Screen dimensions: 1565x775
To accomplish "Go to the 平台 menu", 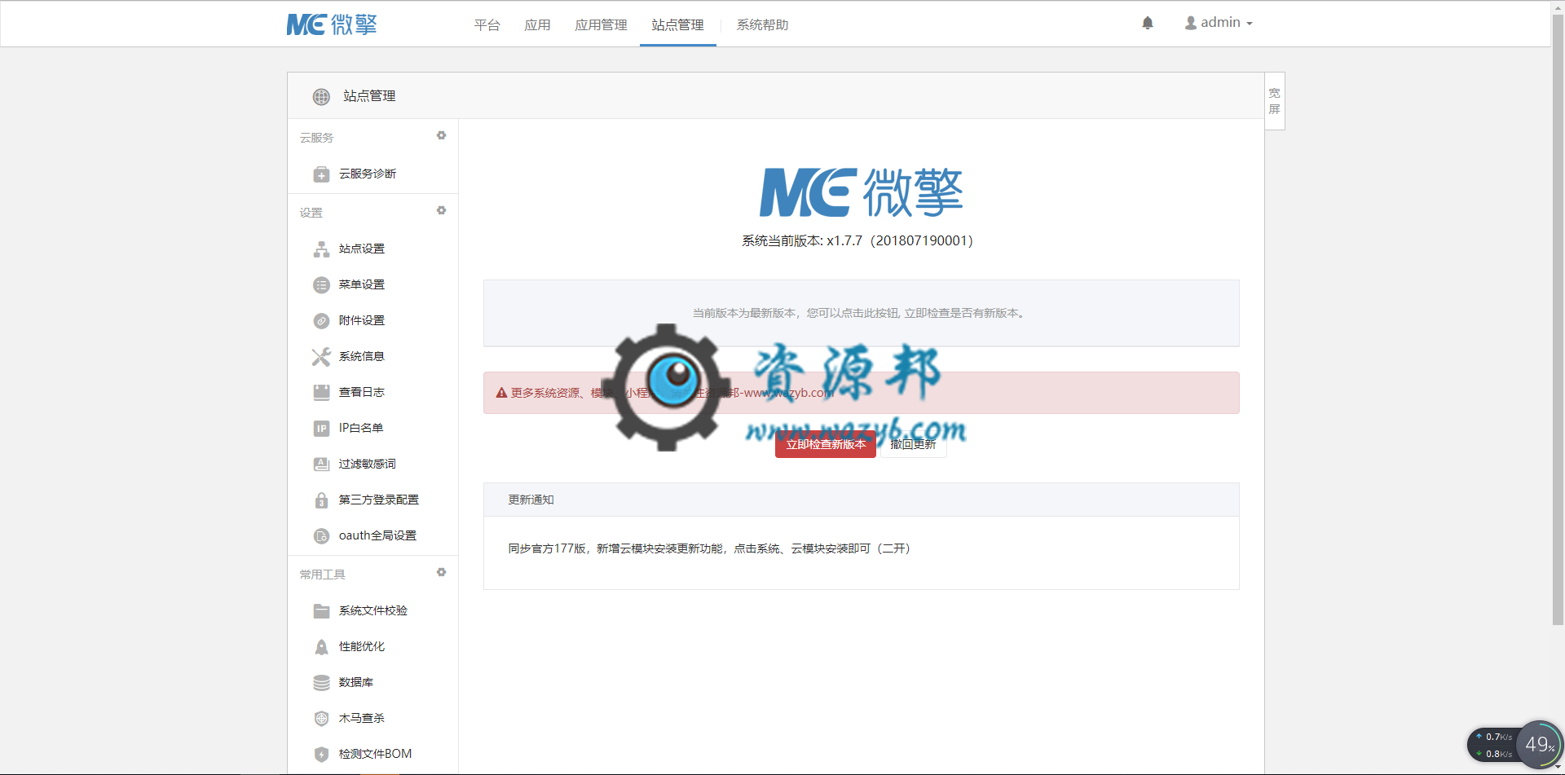I will tap(487, 25).
